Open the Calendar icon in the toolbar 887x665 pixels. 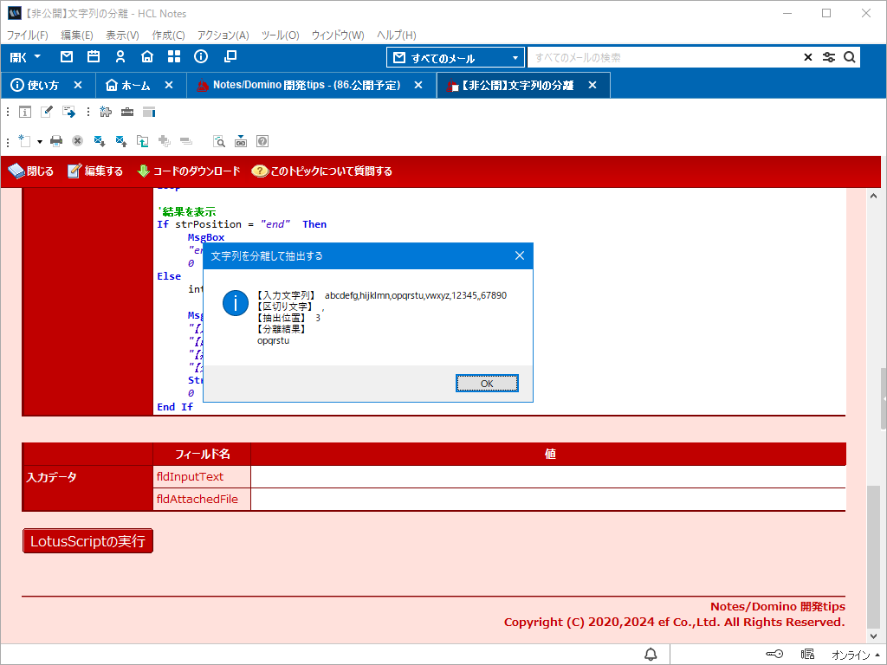tap(94, 57)
